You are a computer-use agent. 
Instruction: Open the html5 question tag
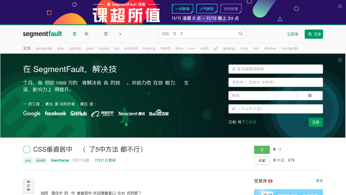41,161
